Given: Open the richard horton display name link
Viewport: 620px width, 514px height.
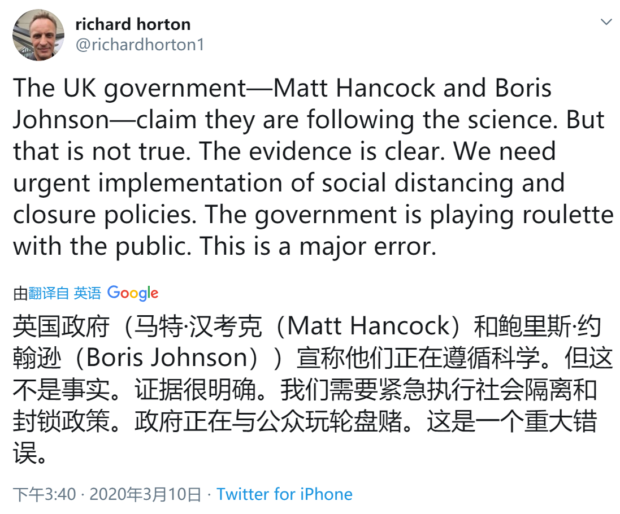Looking at the screenshot, I should point(133,24).
